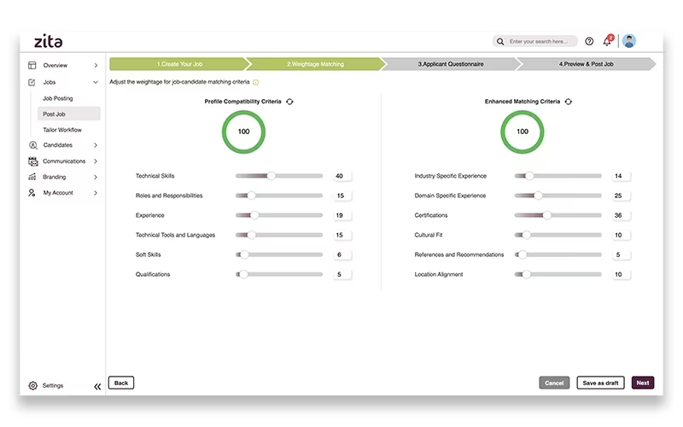This screenshot has width=683, height=427.
Task: Click the search input field
Action: [535, 41]
